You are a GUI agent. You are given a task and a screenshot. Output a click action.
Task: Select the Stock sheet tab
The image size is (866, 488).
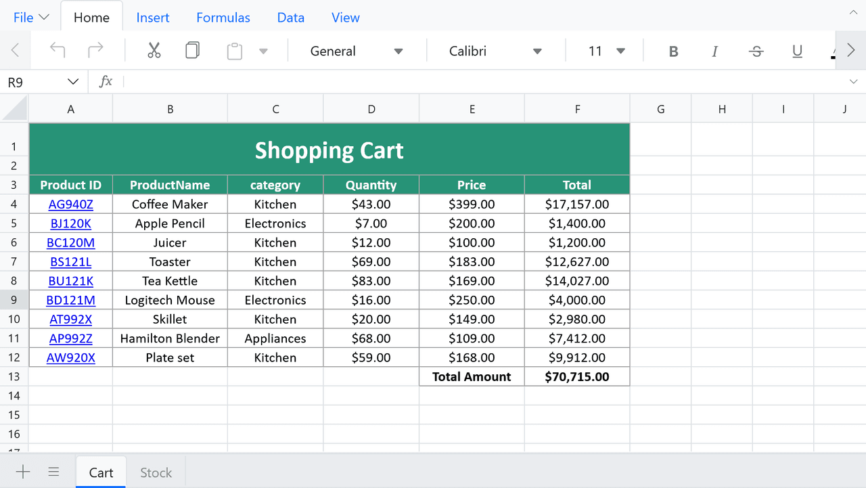pos(156,472)
